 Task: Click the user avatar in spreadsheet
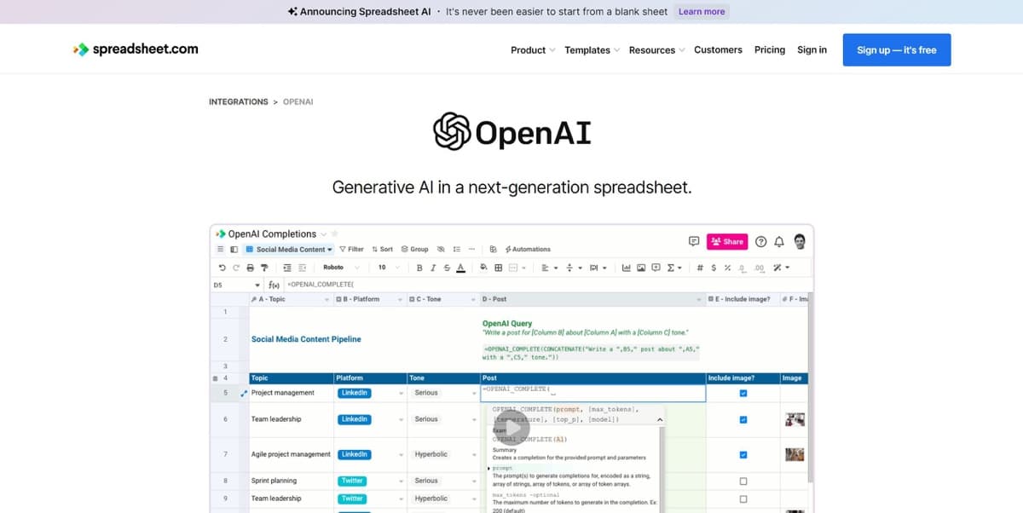click(799, 241)
